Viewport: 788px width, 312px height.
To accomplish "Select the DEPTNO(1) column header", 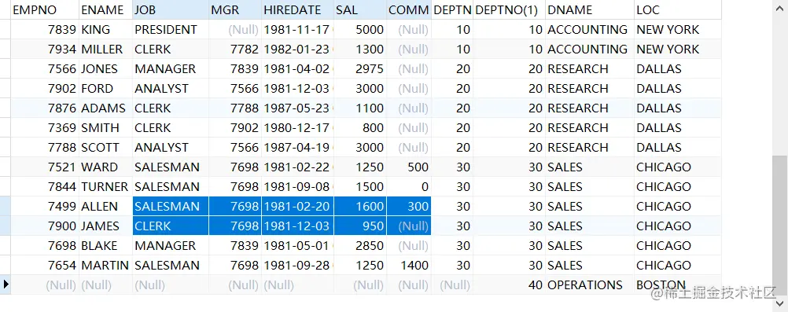I will 509,9.
